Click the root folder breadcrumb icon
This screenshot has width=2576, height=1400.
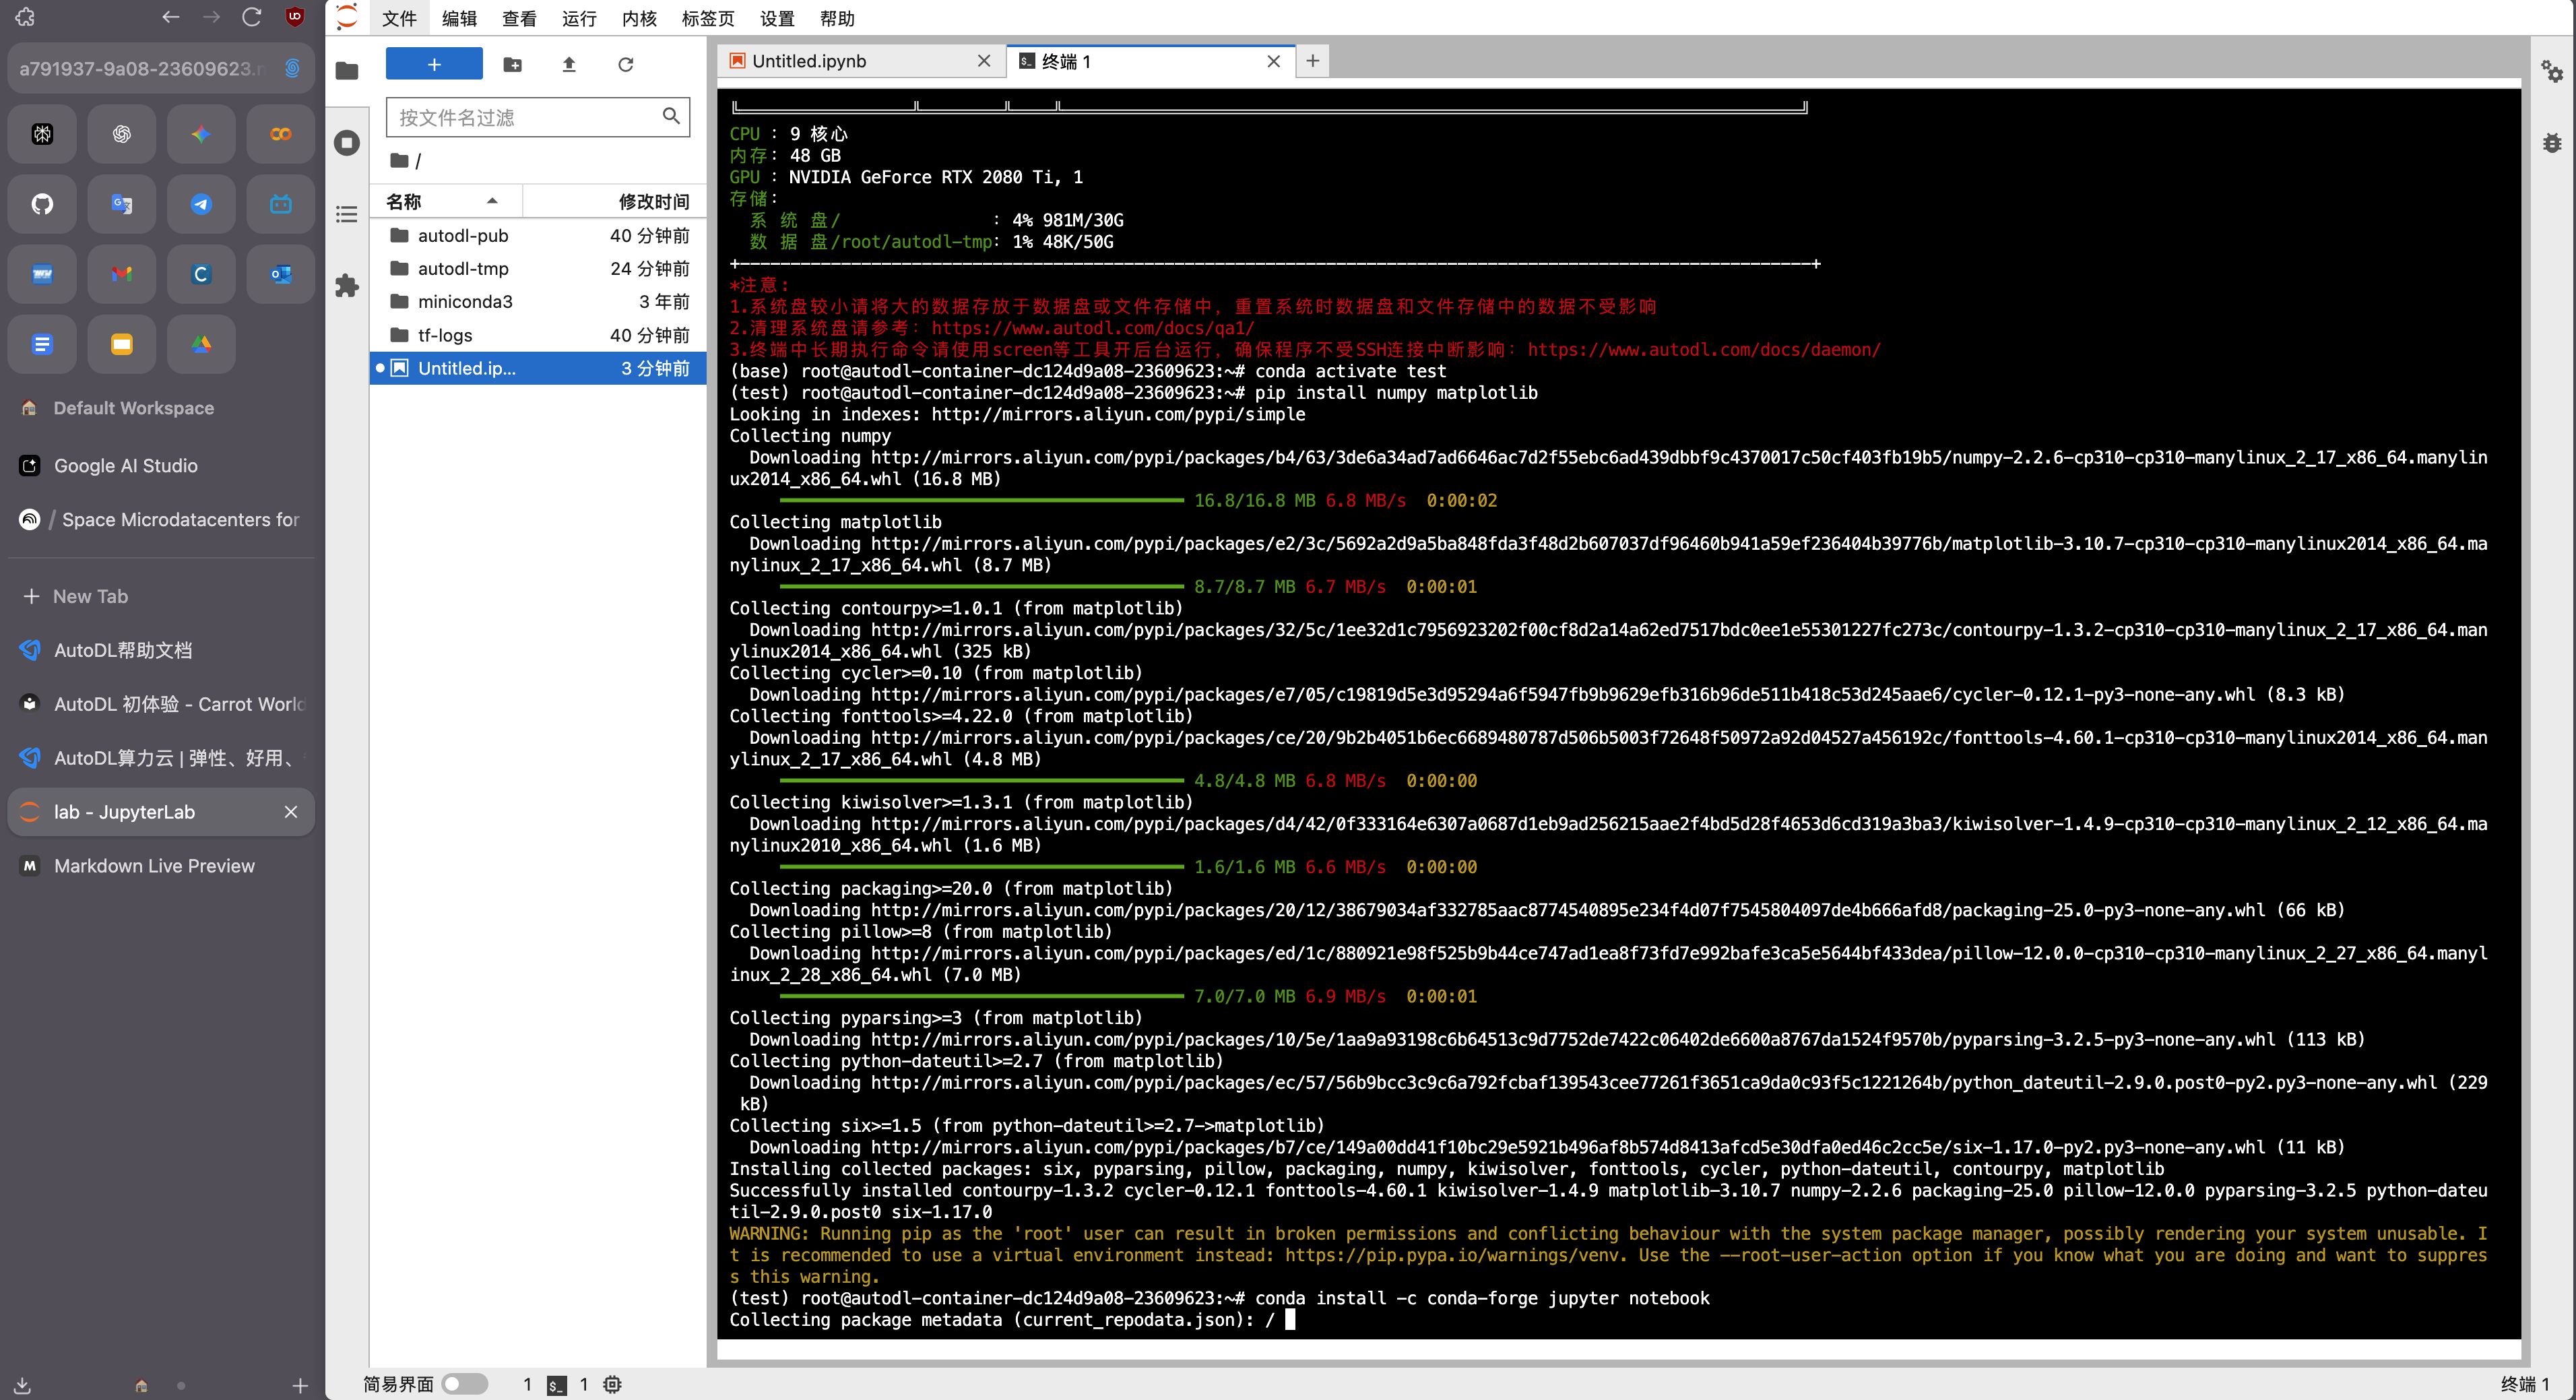(399, 160)
